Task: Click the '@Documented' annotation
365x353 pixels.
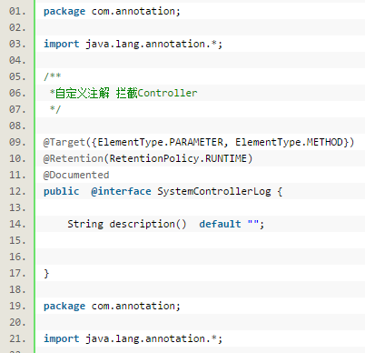Action: pyautogui.click(x=76, y=175)
